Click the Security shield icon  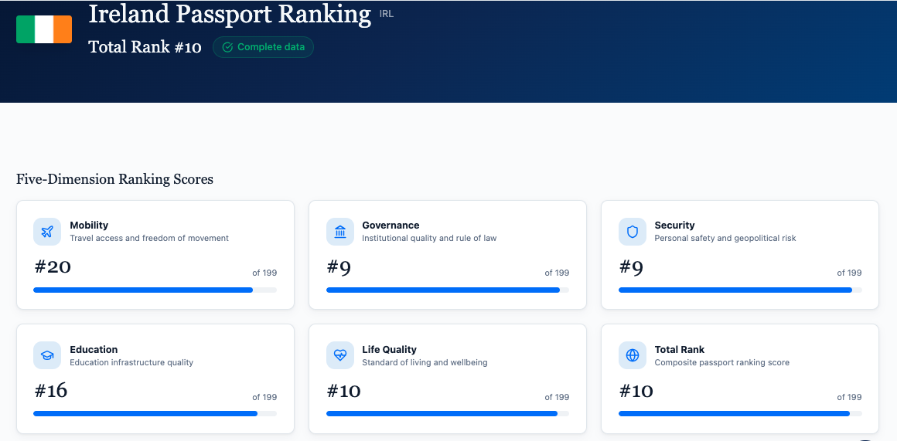(633, 232)
